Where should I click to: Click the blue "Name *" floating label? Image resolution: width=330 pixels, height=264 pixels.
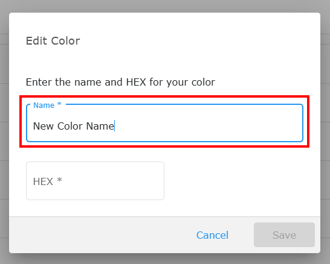coord(47,105)
